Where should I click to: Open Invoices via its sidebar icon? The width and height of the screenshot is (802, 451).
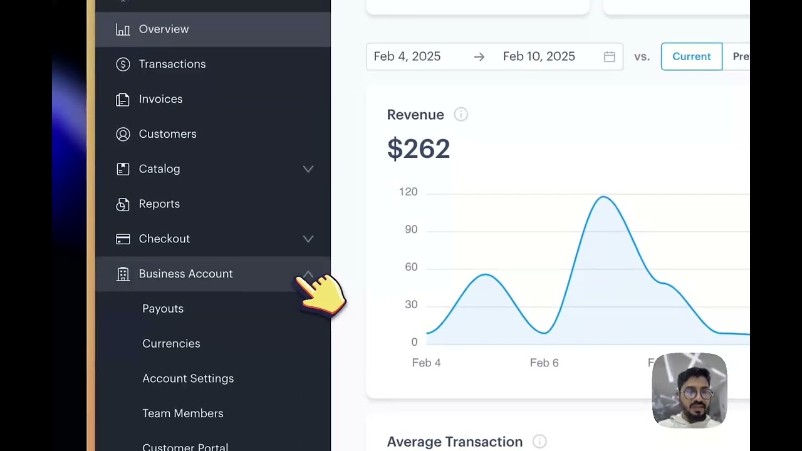pyautogui.click(x=123, y=99)
